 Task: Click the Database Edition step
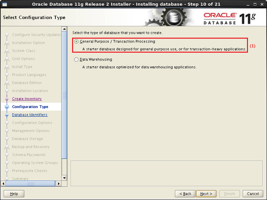point(27,83)
